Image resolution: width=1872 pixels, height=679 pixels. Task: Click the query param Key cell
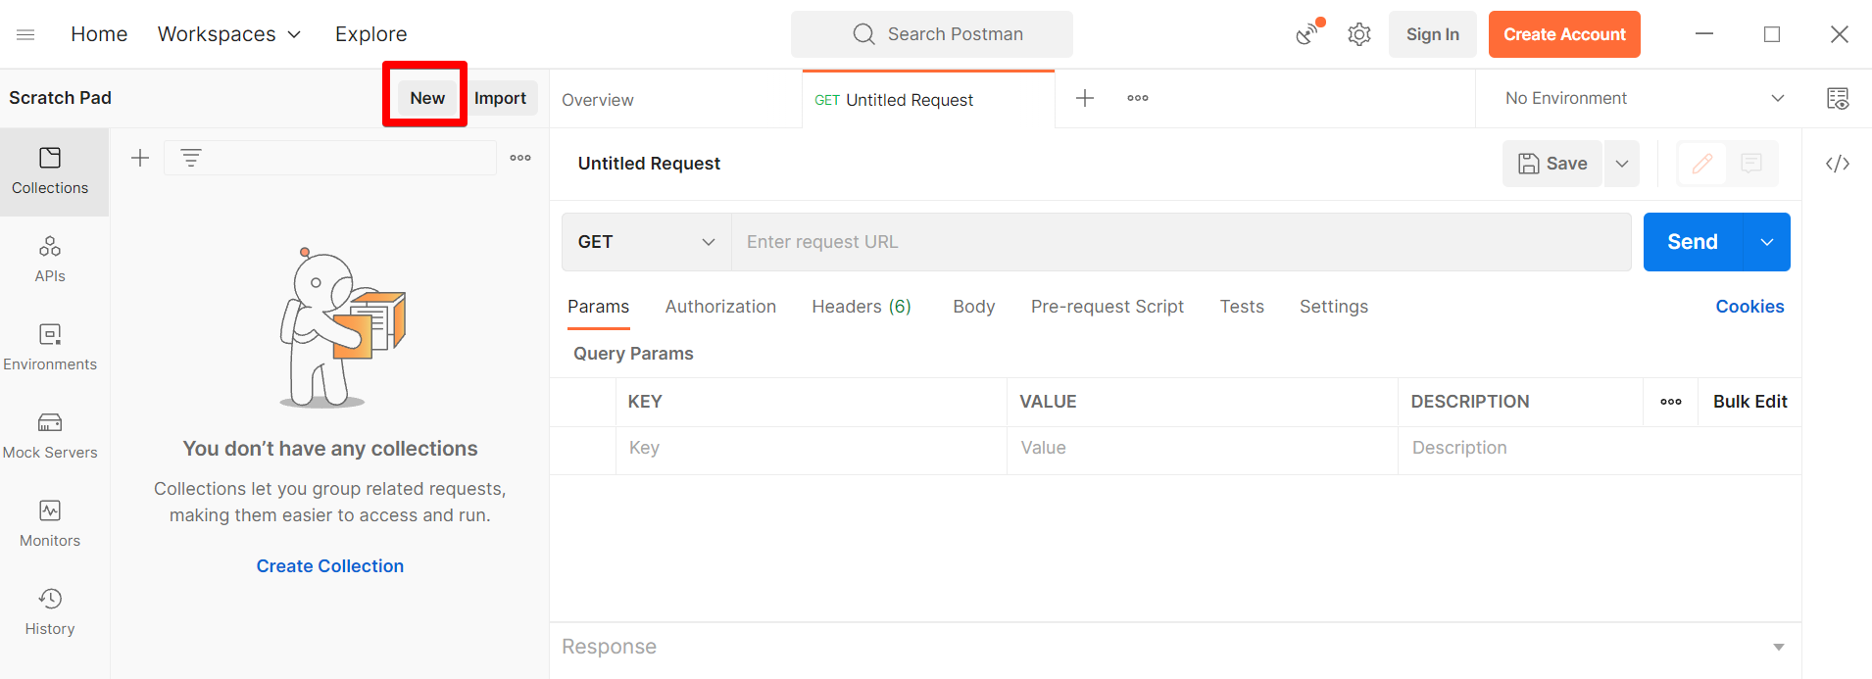pos(812,449)
